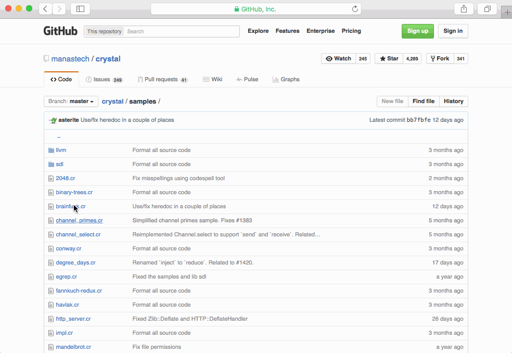Open Enterprise in the top navigation

point(321,31)
